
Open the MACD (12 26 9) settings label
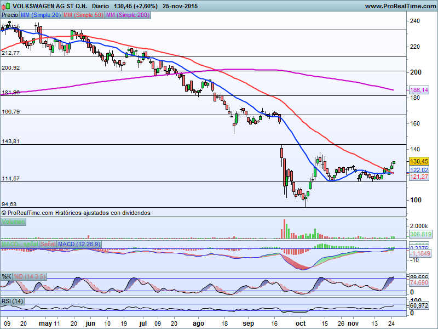[79, 244]
